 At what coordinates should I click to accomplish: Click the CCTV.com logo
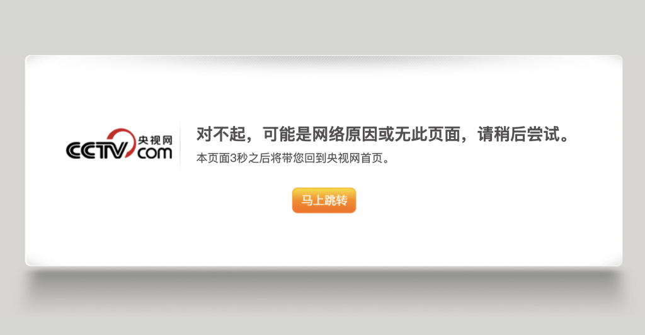pos(119,144)
